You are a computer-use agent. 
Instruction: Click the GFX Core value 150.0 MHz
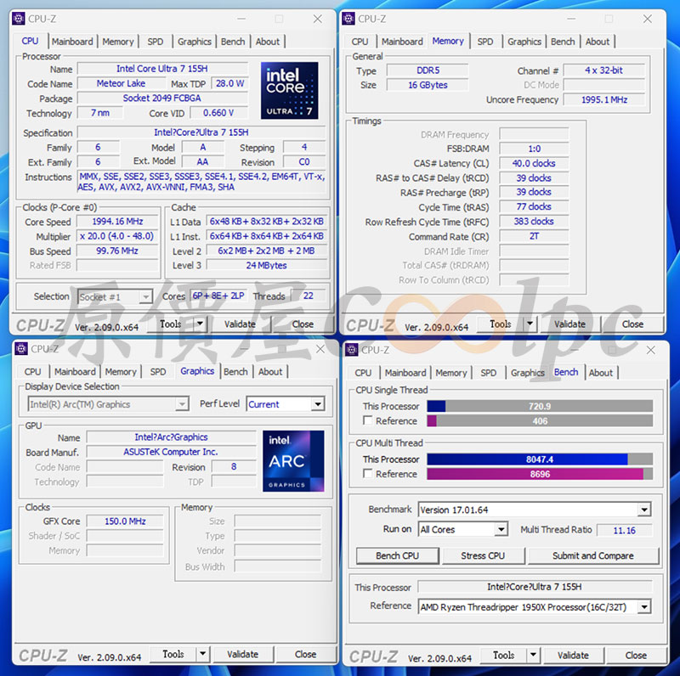coord(125,521)
